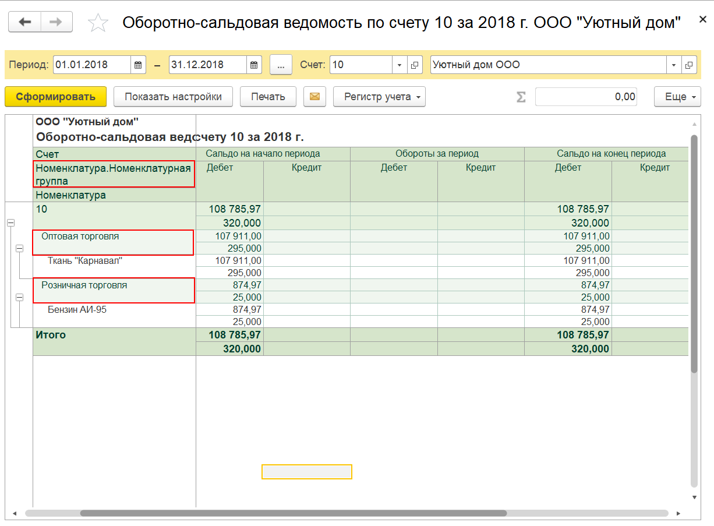Open the Регистр учета dropdown menu
Screen dimensions: 714x526
pos(379,97)
